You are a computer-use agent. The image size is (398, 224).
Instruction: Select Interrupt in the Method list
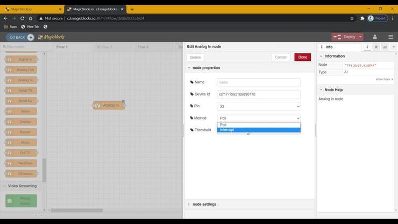[x=258, y=130]
